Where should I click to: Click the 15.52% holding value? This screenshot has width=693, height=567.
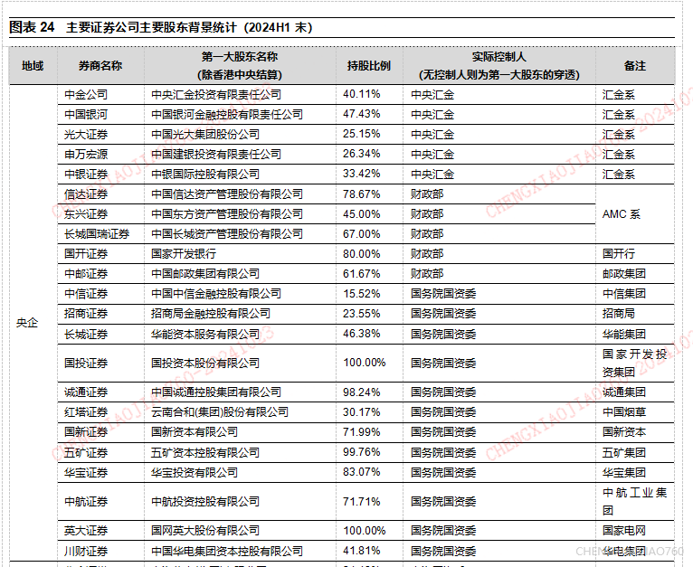[x=362, y=293]
